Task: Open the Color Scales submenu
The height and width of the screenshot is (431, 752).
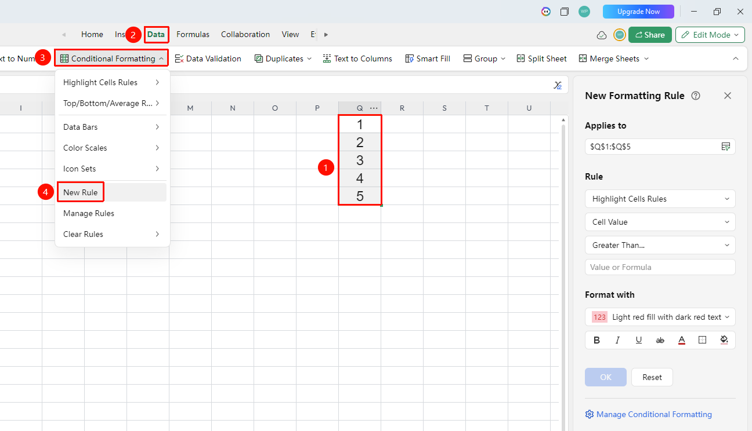Action: pyautogui.click(x=111, y=148)
